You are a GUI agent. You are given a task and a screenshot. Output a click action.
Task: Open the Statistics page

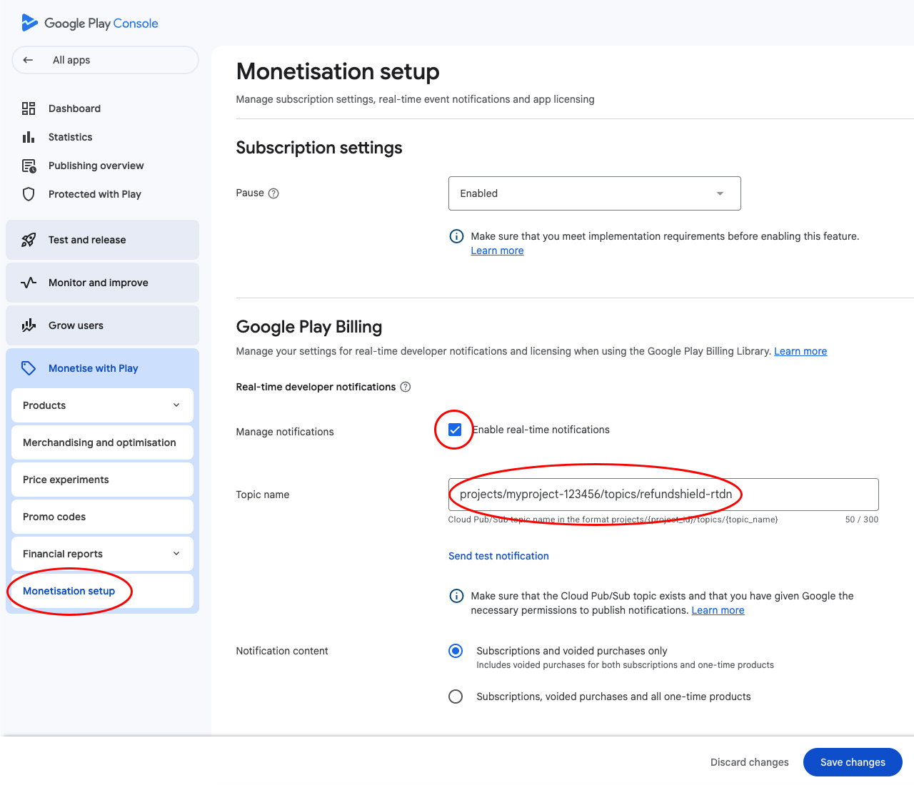point(70,137)
